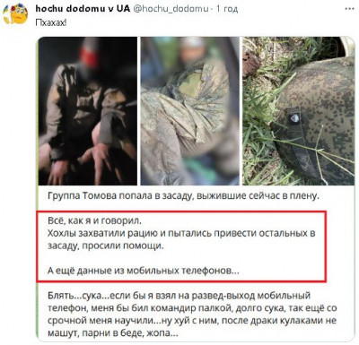Viewport: 359px width, 345px height.
Task: Open the tweet via the 1 год timestamp
Action: pos(227,9)
